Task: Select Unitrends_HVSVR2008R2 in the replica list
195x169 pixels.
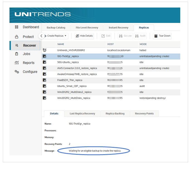Action: (71, 50)
